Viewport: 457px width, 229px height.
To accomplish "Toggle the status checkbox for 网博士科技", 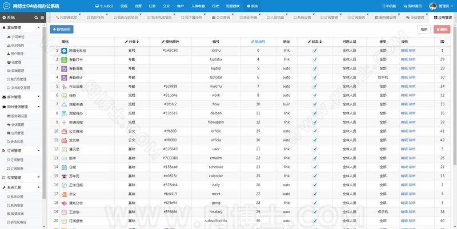I will tap(315, 51).
